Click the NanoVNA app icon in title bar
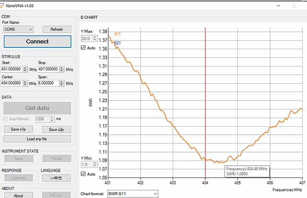The height and width of the screenshot is (198, 307). [2, 6]
